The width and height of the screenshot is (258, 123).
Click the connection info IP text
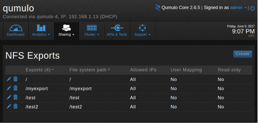(x=60, y=17)
